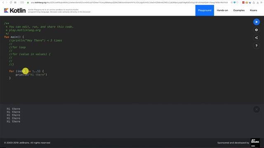The width and height of the screenshot is (264, 148).
Task: Click the lock icon in the address bar
Action: (28, 2)
